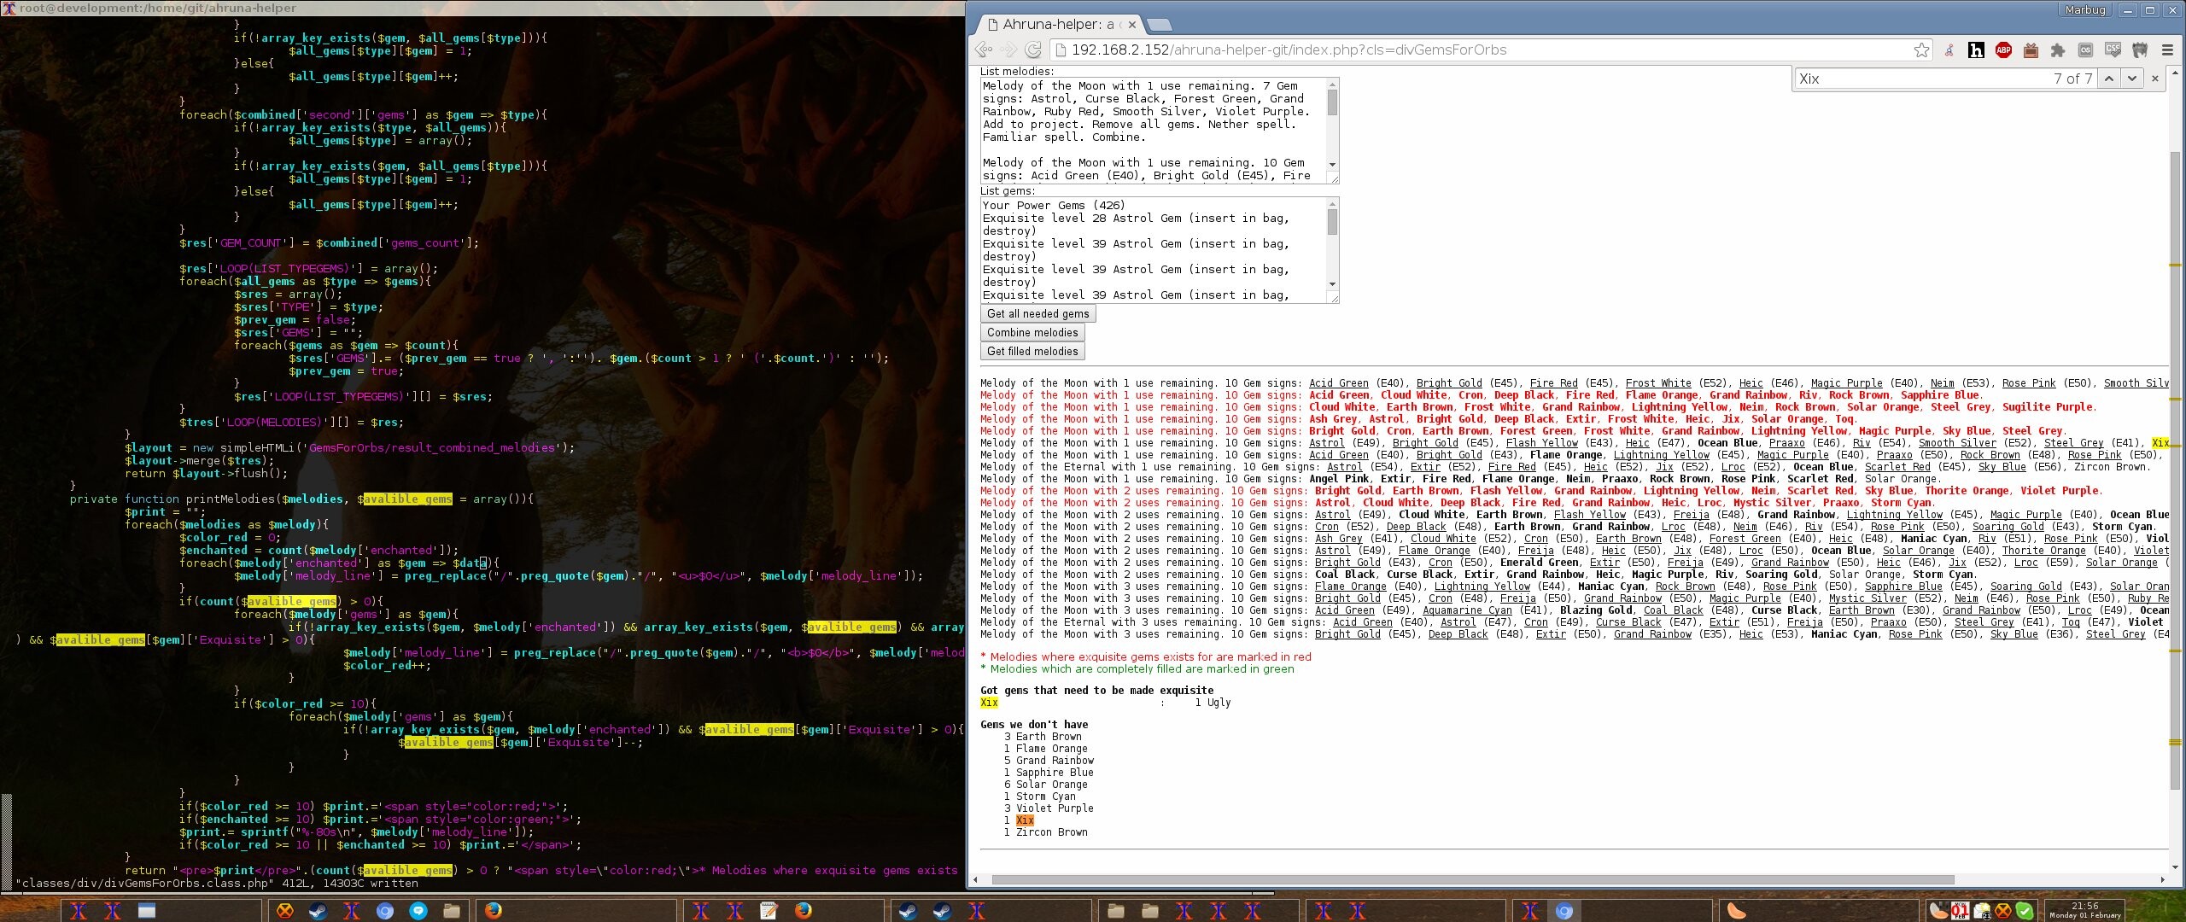Click the TV-shaped extension icon
Image resolution: width=2186 pixels, height=922 pixels.
[2031, 50]
